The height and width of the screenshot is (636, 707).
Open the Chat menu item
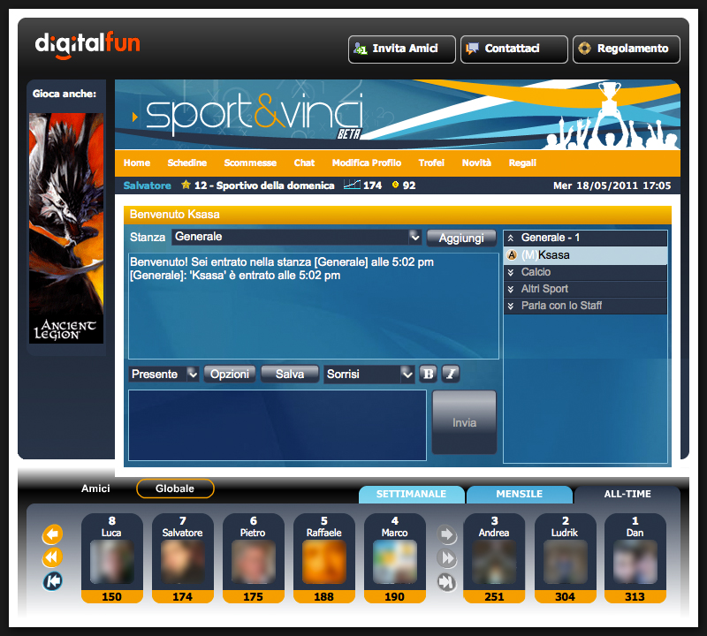(x=304, y=163)
